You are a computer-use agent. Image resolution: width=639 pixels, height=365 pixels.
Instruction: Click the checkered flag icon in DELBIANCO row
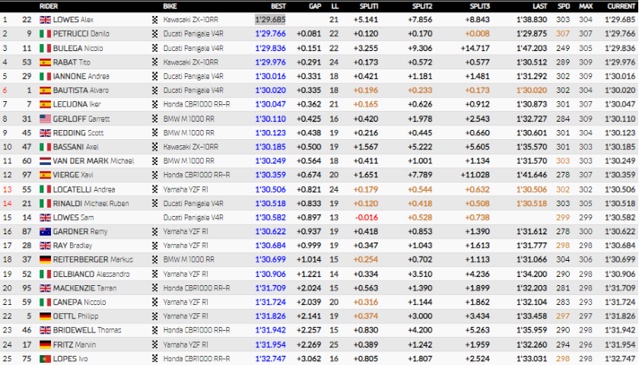click(x=155, y=275)
